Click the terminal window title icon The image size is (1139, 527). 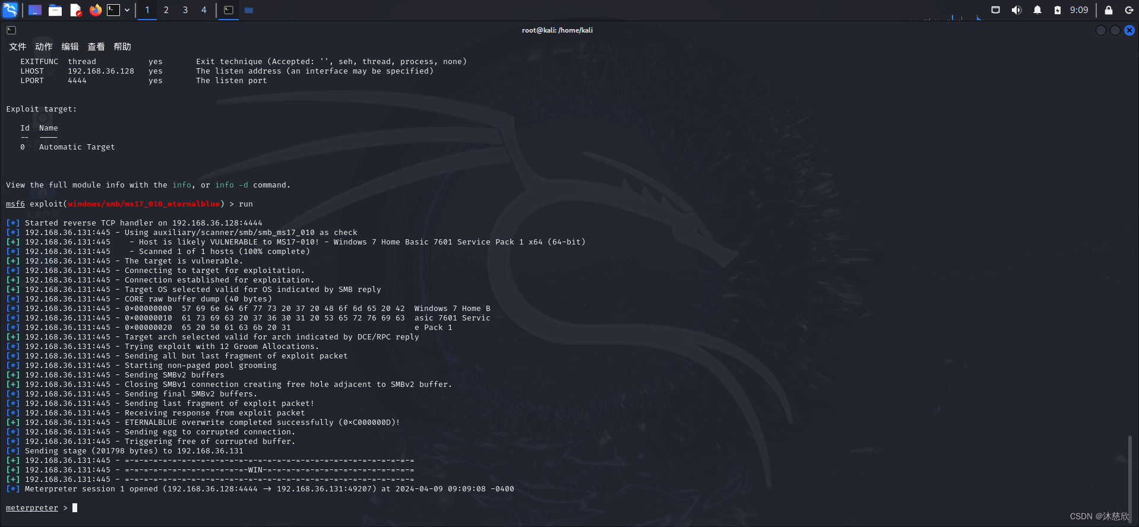11,30
